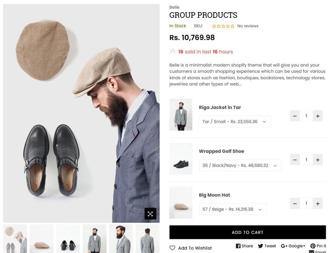Increase Wrapped Golf Shoe quantity
334x253 pixels.
pyautogui.click(x=318, y=160)
